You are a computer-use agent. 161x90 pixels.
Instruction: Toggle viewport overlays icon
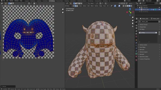pos(119,6)
